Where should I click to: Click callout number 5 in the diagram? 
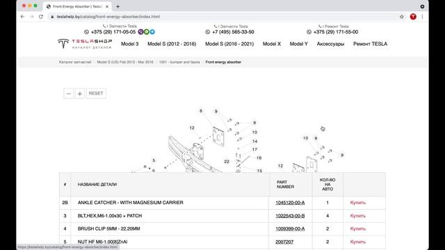[x=154, y=160]
